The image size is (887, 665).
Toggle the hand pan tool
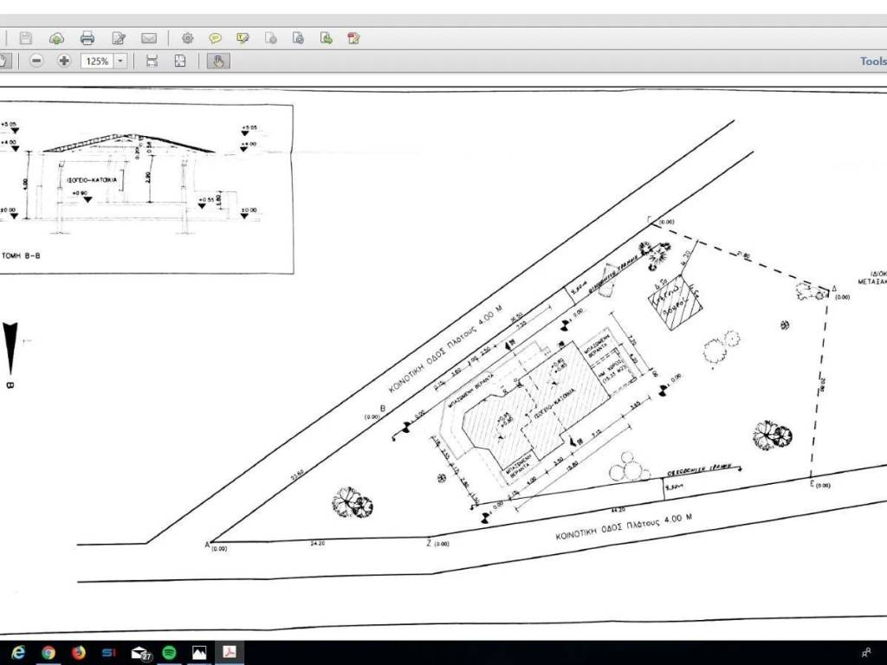[x=218, y=61]
